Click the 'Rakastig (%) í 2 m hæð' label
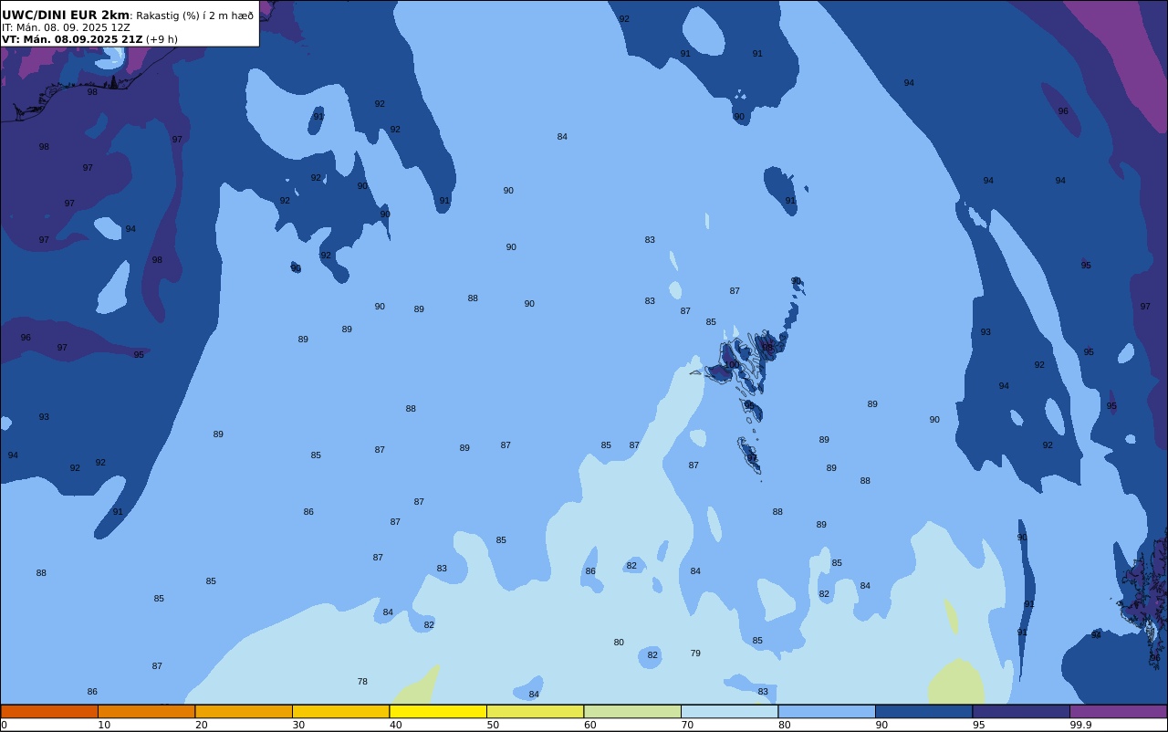1168x732 pixels. [x=195, y=16]
